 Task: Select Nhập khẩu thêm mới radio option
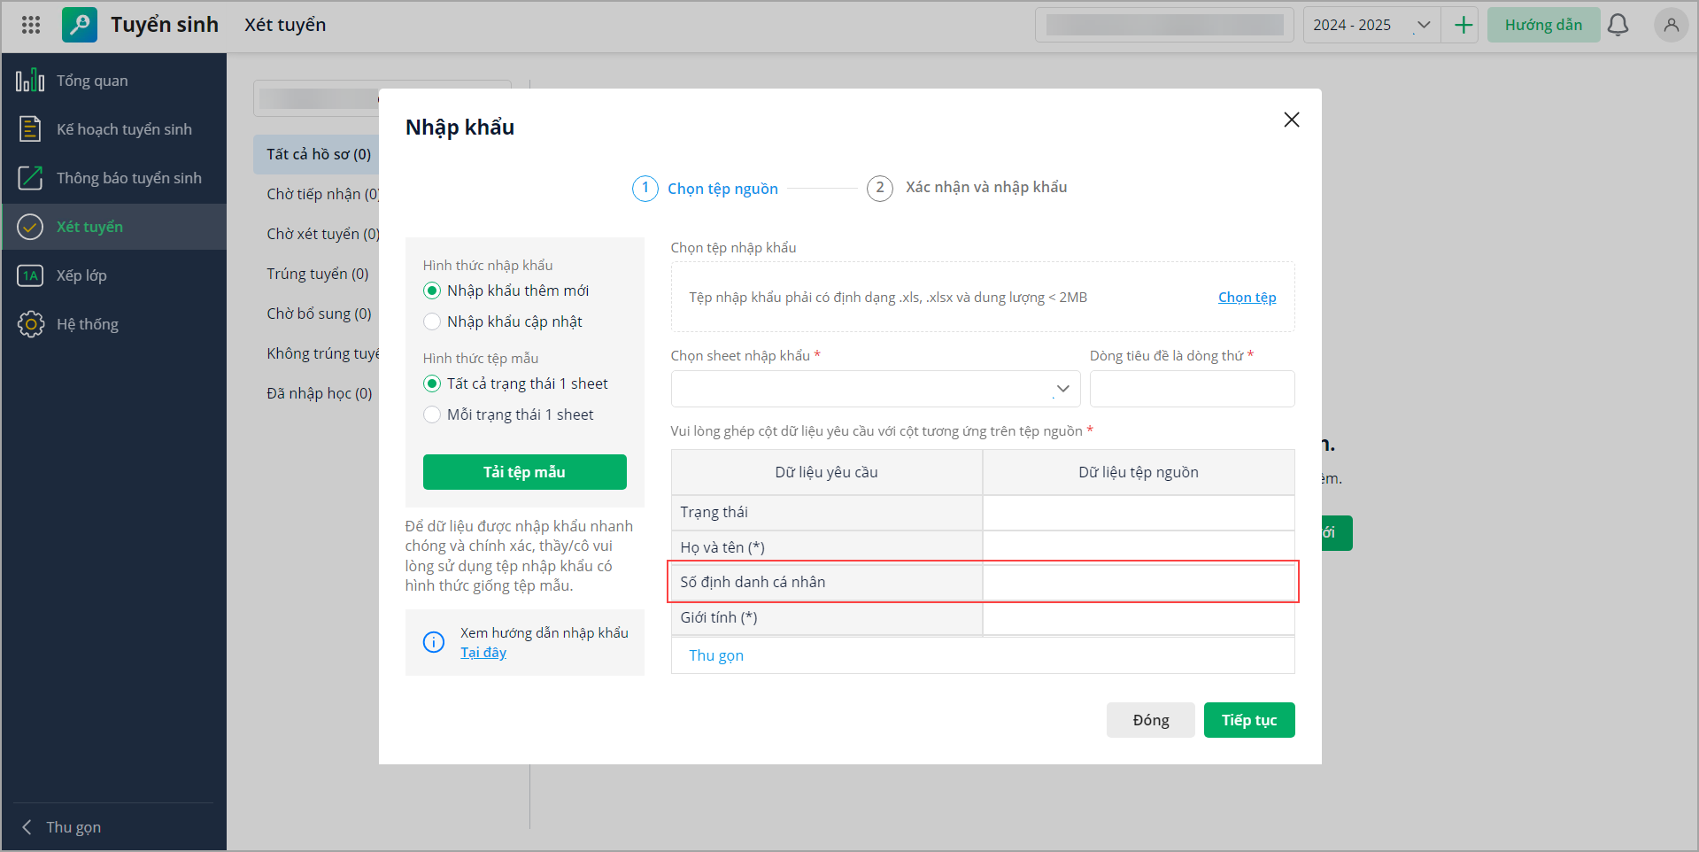tap(432, 290)
